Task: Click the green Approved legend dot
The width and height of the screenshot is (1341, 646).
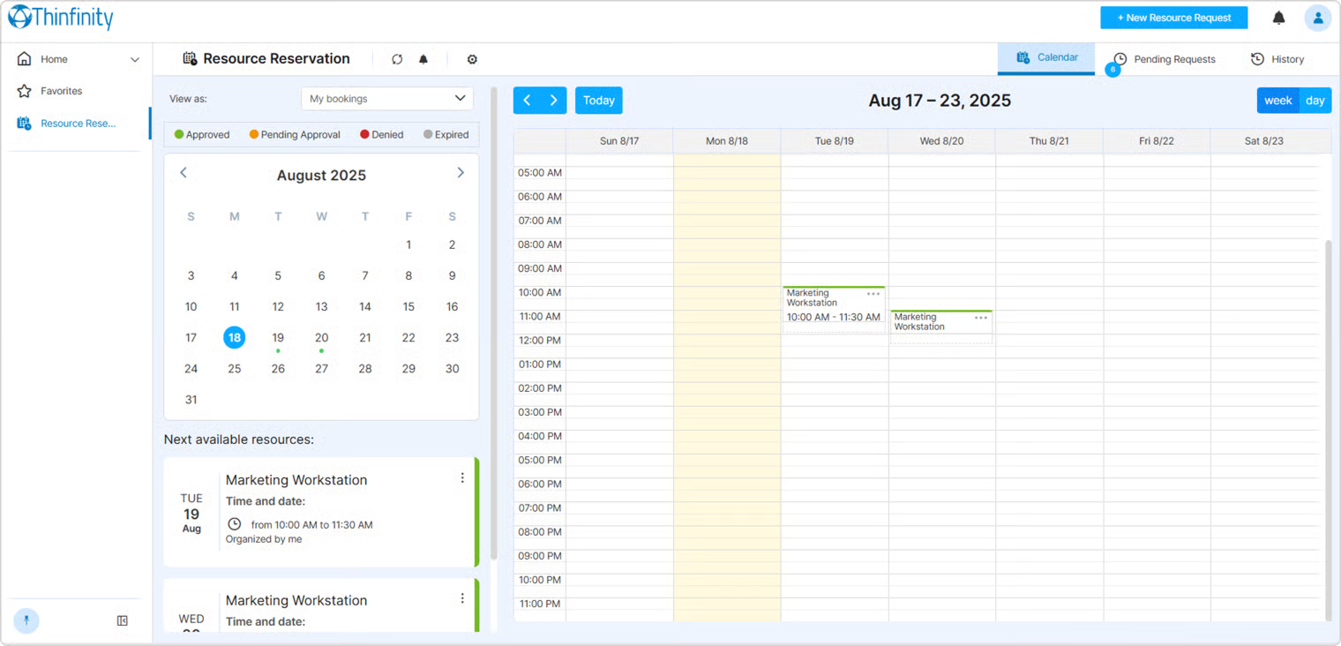Action: 179,135
